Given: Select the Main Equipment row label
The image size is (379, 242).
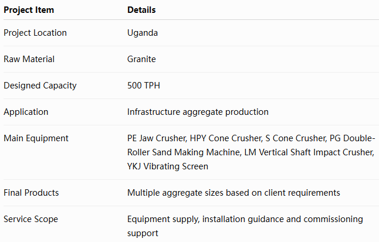Looking at the screenshot, I should [36, 138].
